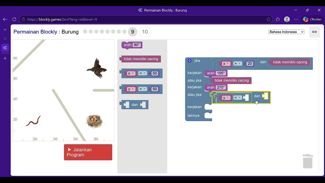Go to level 9

click(133, 32)
